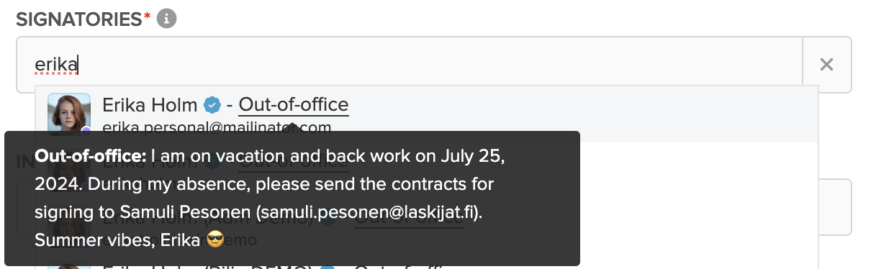This screenshot has width=871, height=269.
Task: Click the blue verified badge beside Erika Holm
Action: pyautogui.click(x=211, y=106)
